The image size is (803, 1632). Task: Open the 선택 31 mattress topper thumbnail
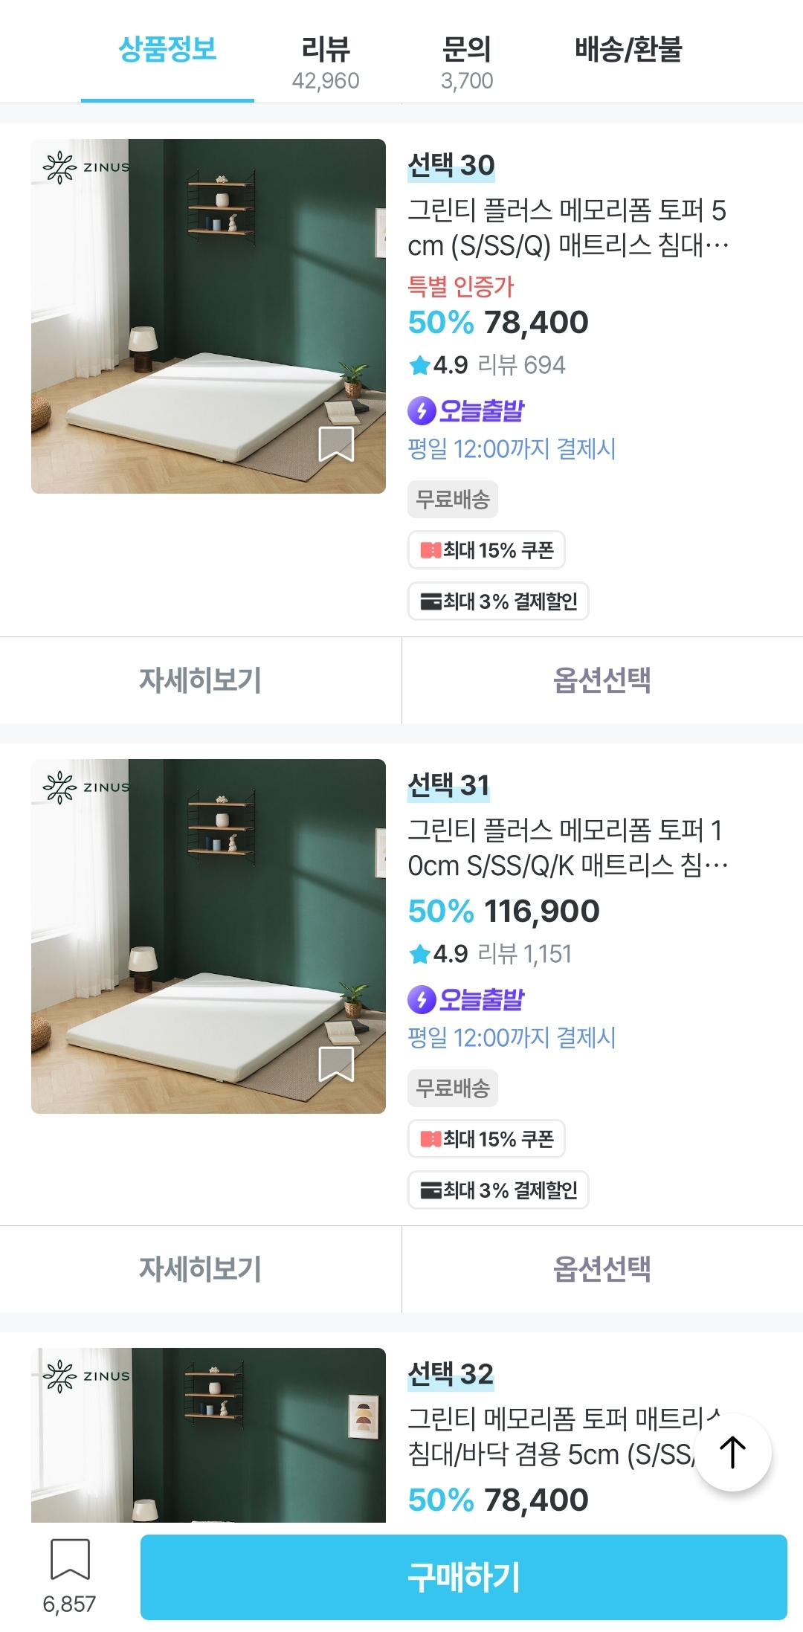(208, 936)
